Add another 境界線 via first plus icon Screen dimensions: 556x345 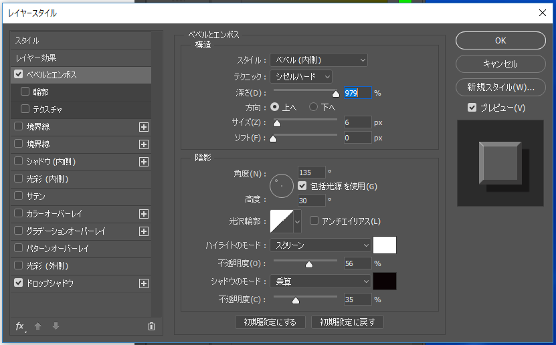pyautogui.click(x=144, y=127)
